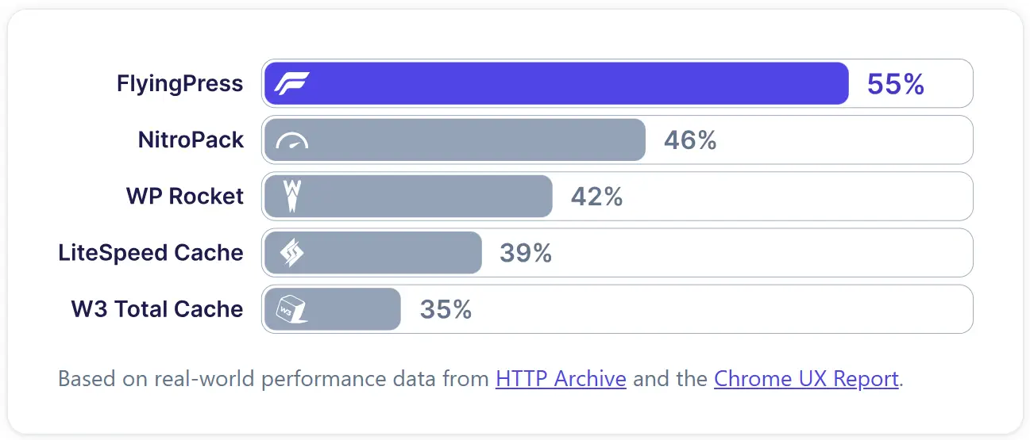Open the HTTP Archive link
1030x440 pixels.
[561, 379]
